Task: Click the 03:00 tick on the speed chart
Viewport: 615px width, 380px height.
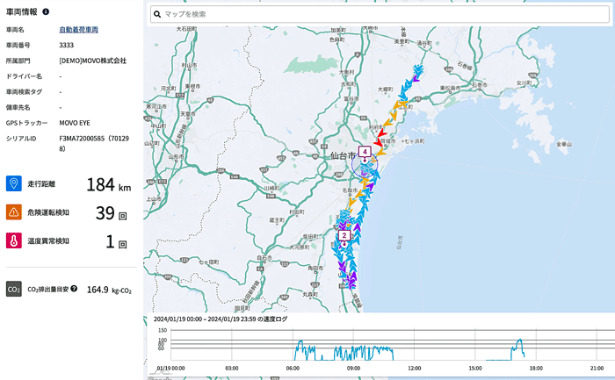Action: tap(231, 369)
